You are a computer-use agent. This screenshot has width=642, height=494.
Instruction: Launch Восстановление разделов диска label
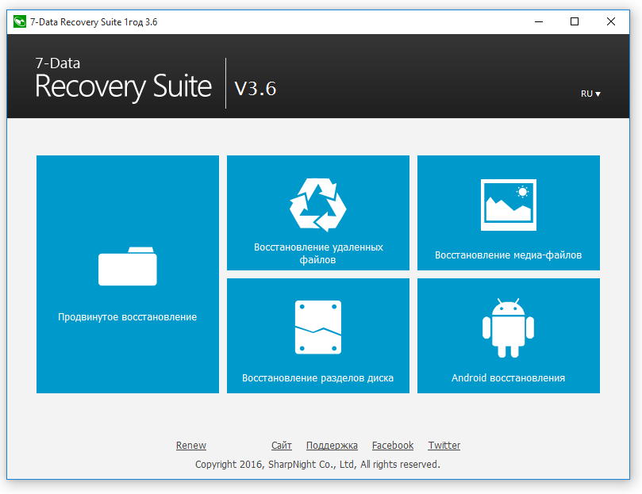tap(317, 377)
